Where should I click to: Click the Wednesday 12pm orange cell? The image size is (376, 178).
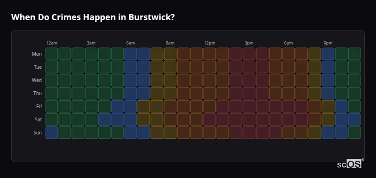point(210,80)
